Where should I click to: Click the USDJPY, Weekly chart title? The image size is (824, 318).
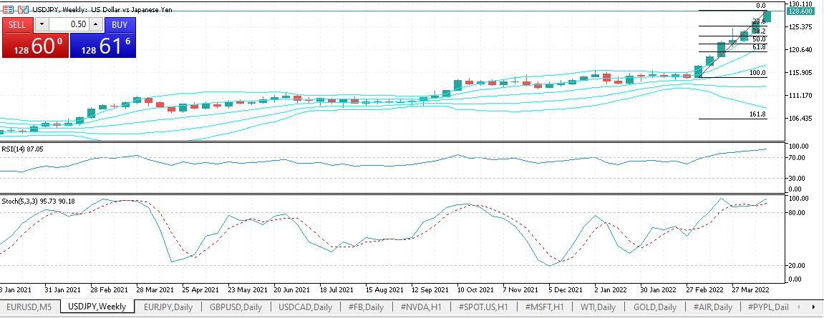click(x=101, y=9)
